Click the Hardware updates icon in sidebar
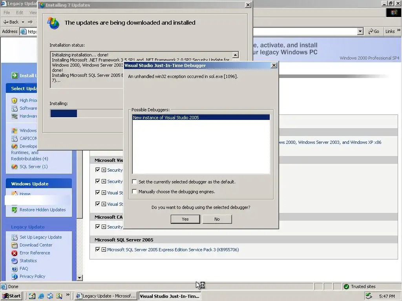 [x=15, y=116]
